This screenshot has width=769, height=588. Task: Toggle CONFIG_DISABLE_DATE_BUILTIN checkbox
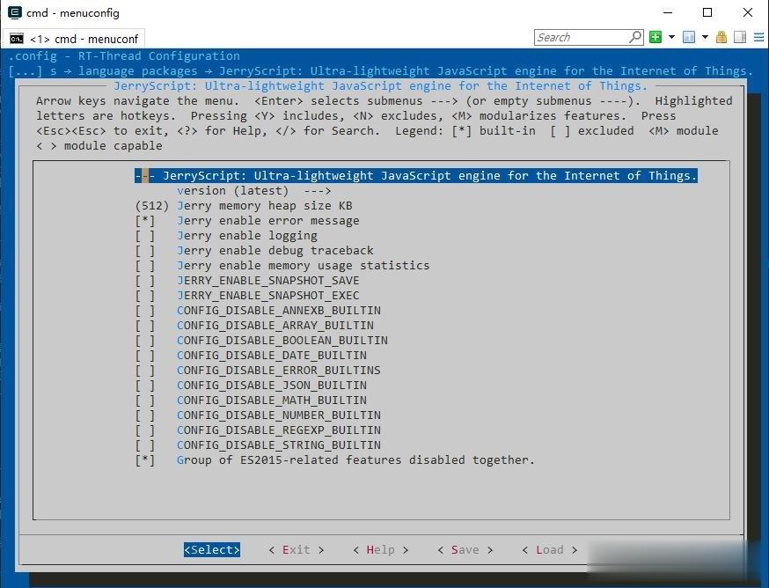144,356
